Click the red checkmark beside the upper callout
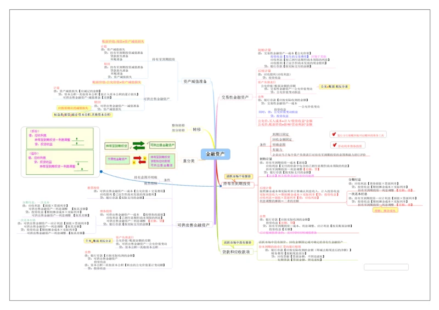The width and height of the screenshot is (439, 310). tap(333, 134)
